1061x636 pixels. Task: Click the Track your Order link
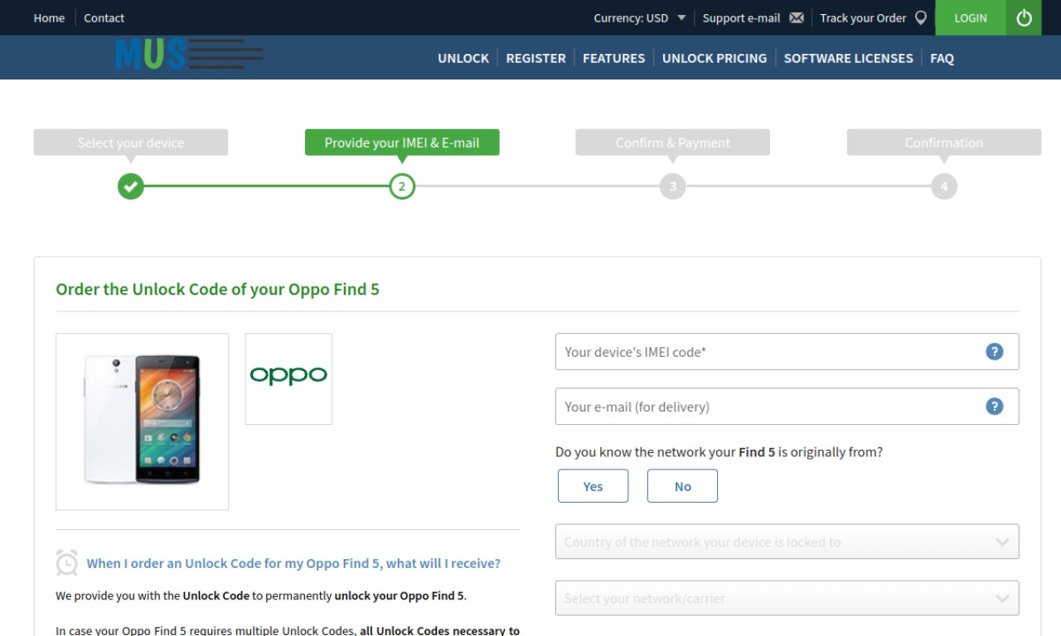(863, 17)
